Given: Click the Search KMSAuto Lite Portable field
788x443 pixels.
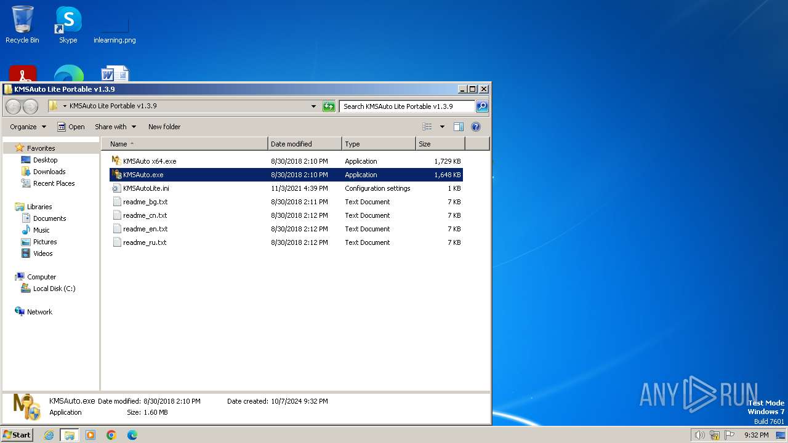Looking at the screenshot, I should pyautogui.click(x=407, y=106).
